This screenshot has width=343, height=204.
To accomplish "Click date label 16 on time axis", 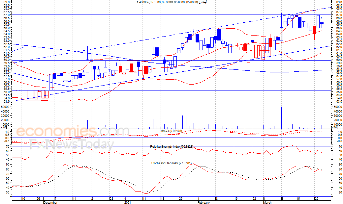I will [23, 198].
